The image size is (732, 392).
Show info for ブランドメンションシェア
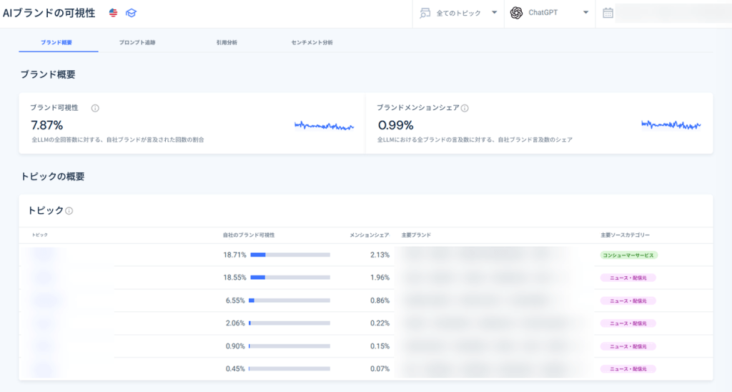465,108
